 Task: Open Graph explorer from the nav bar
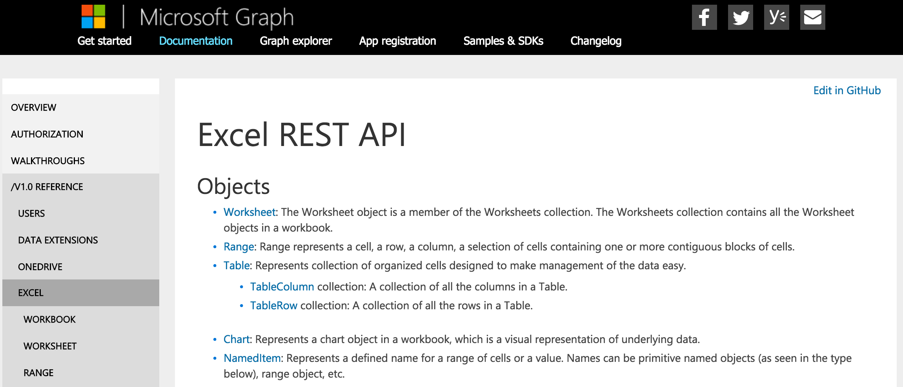(x=296, y=41)
